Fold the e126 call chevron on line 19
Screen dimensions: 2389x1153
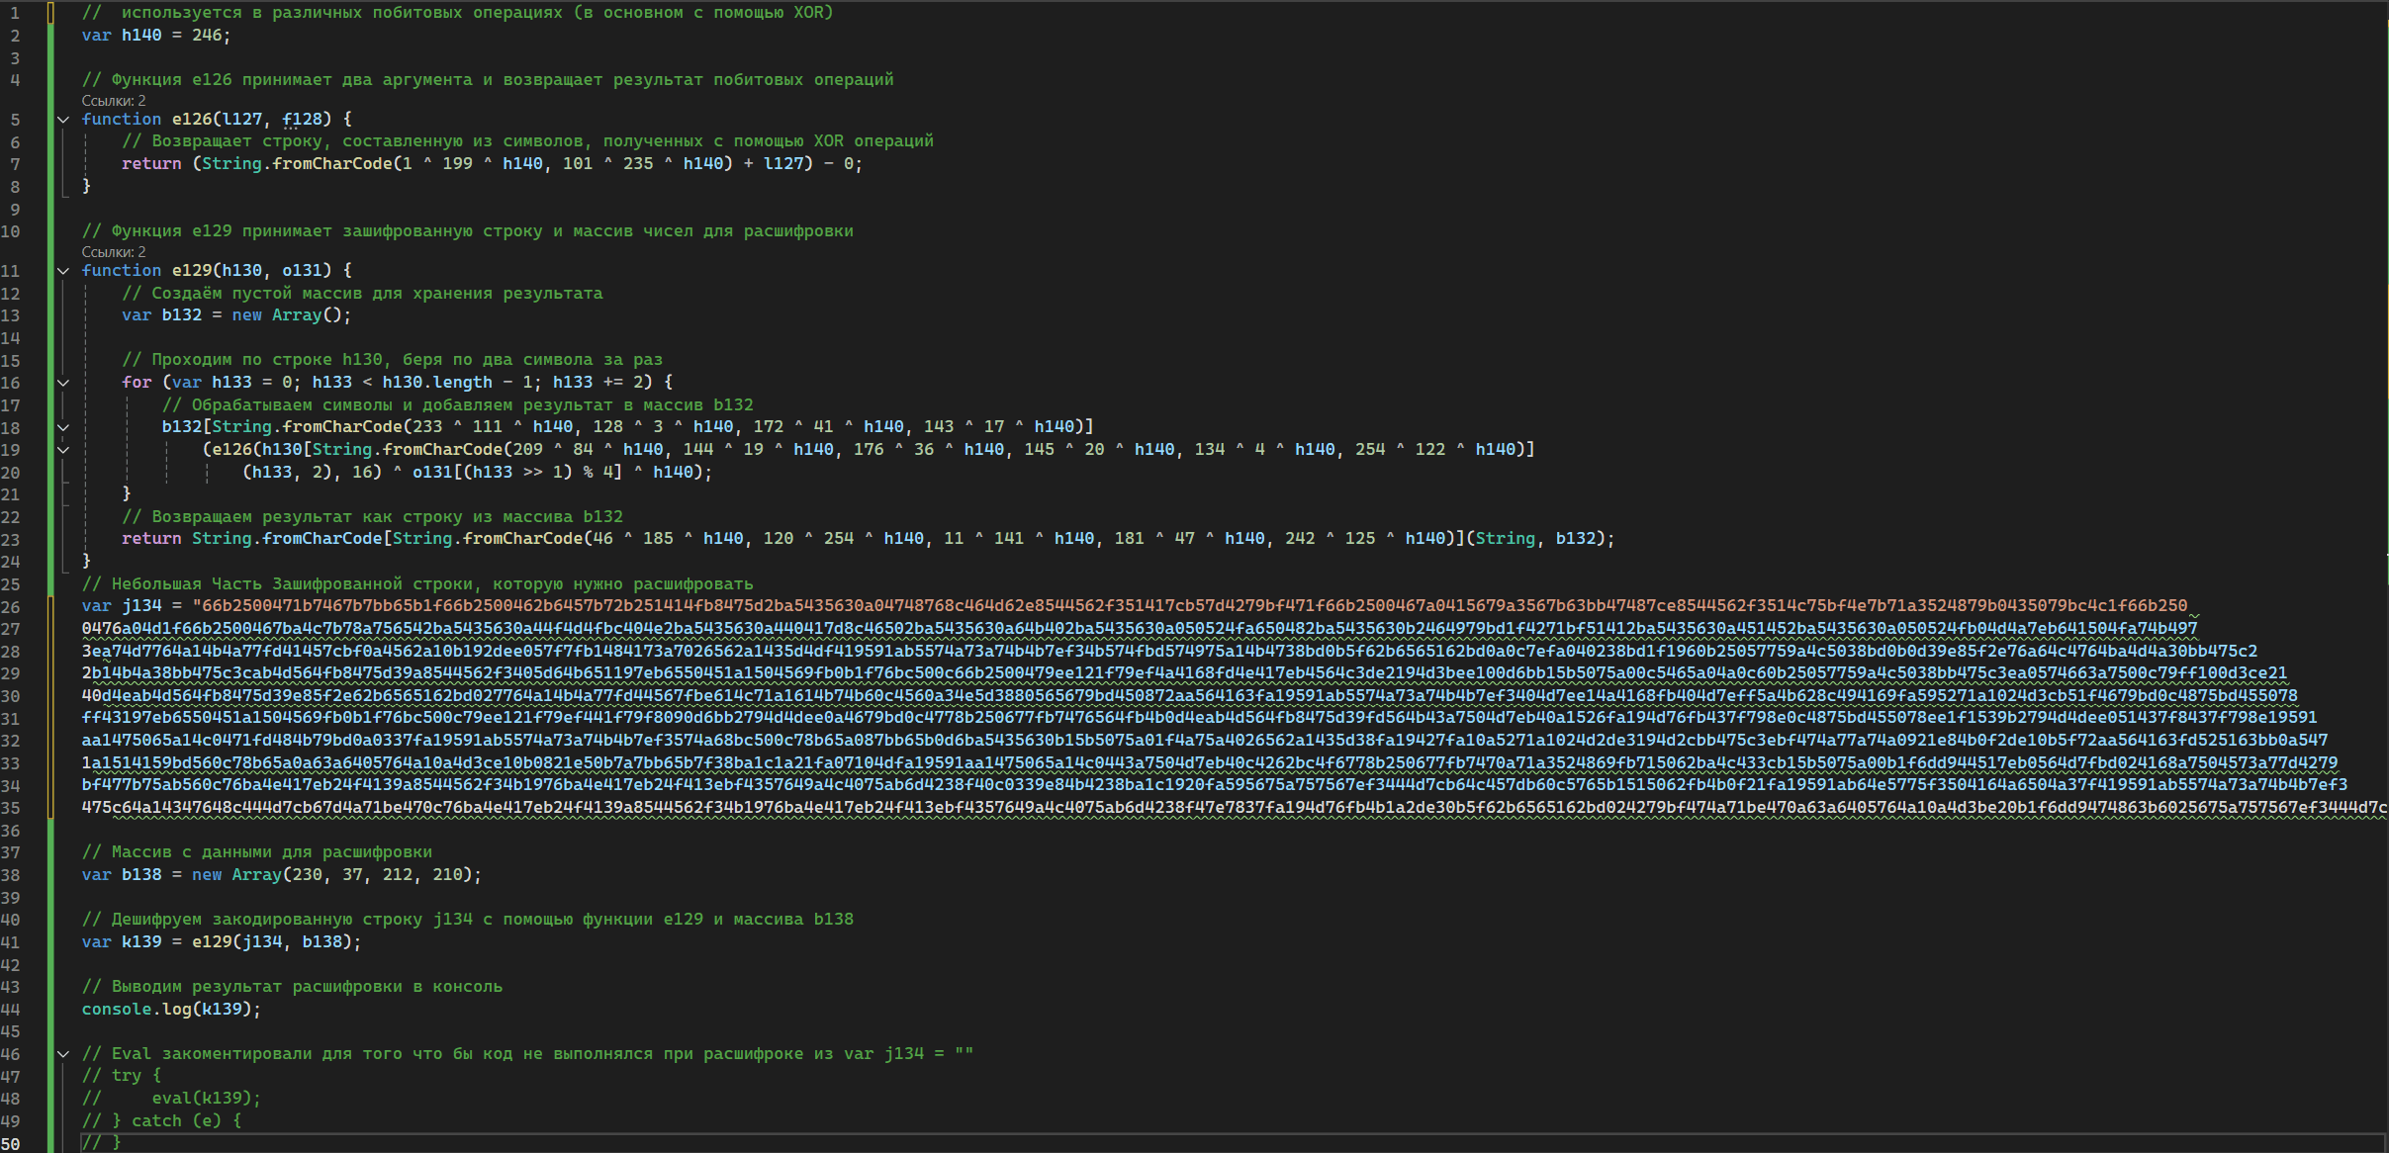pyautogui.click(x=63, y=450)
